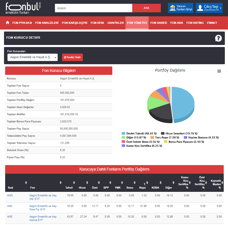Open the Fon Kurucuları dropdown
The height and width of the screenshot is (225, 228).
coord(33,57)
